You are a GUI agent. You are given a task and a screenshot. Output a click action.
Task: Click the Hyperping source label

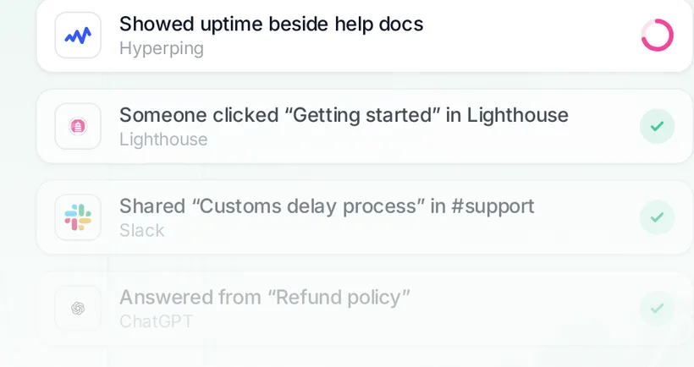[x=162, y=49]
